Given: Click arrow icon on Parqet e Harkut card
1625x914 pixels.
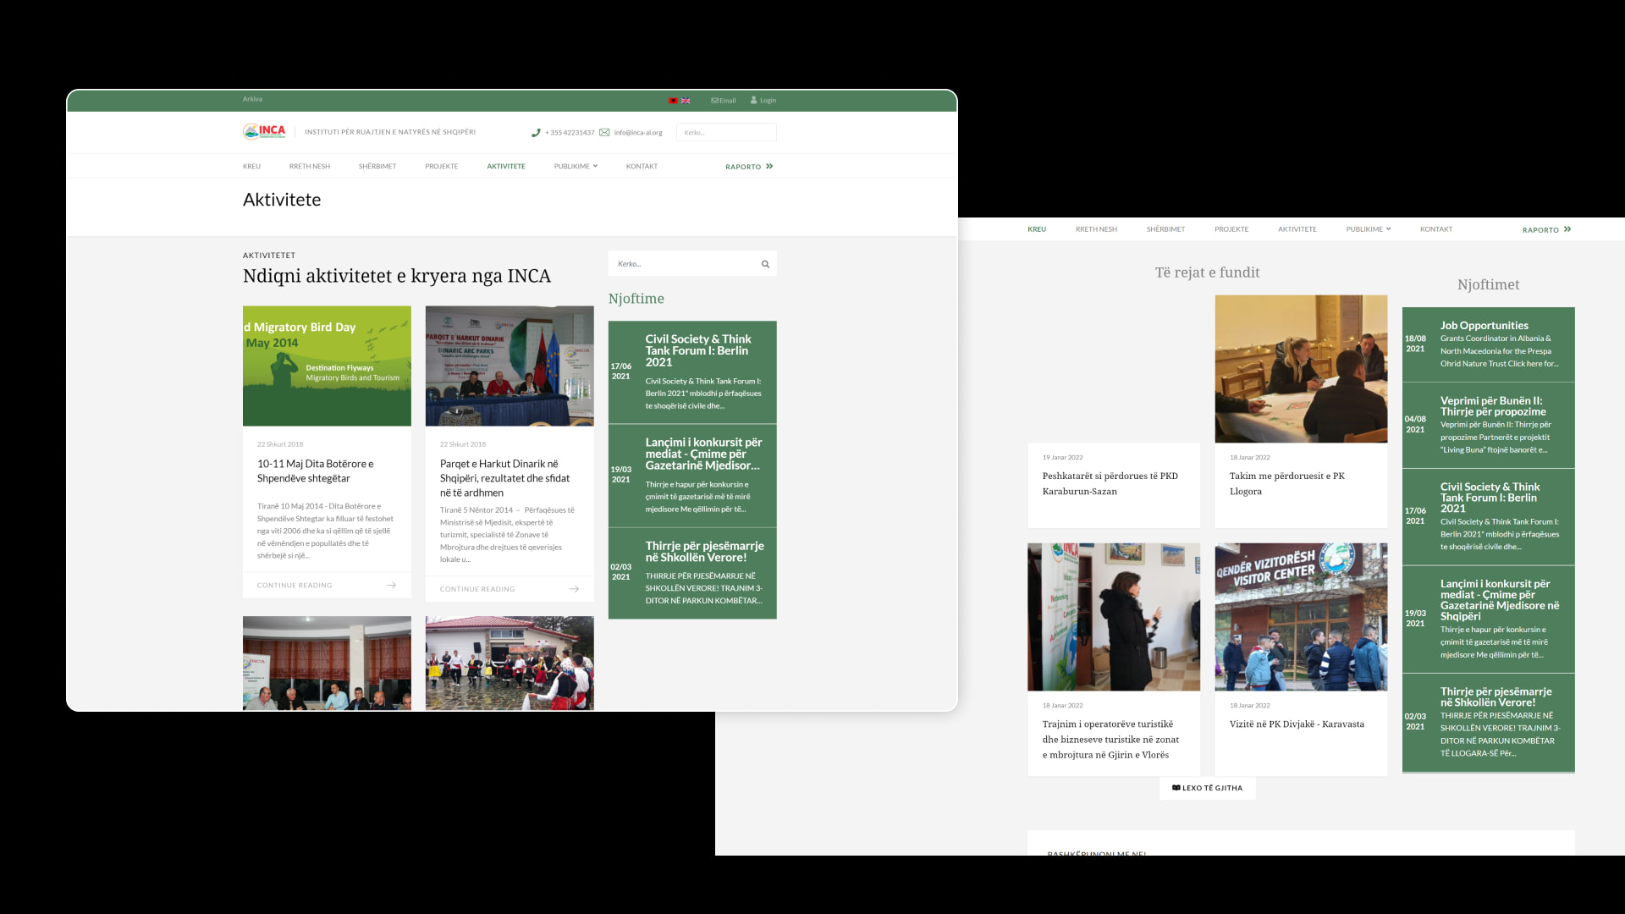Looking at the screenshot, I should [574, 589].
